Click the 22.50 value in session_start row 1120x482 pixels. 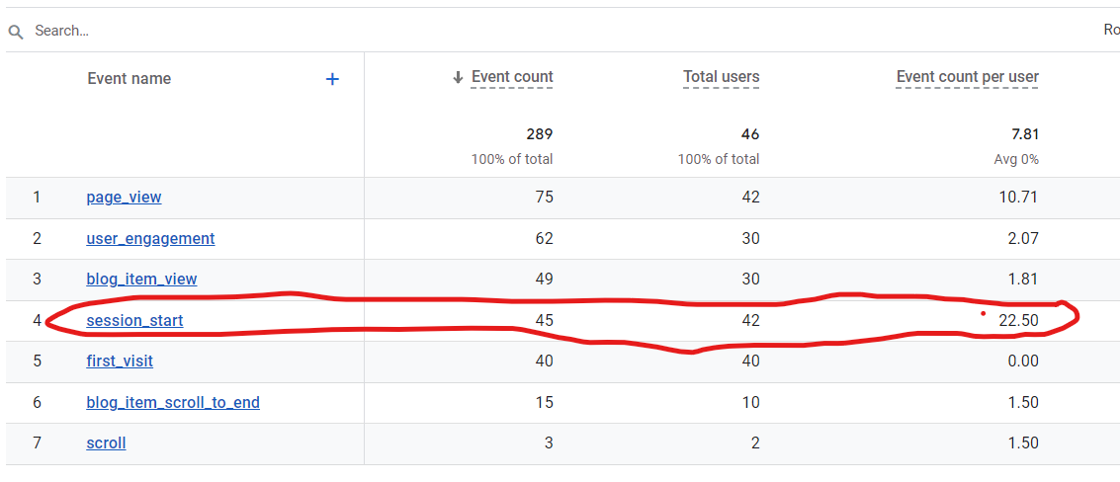point(1018,320)
